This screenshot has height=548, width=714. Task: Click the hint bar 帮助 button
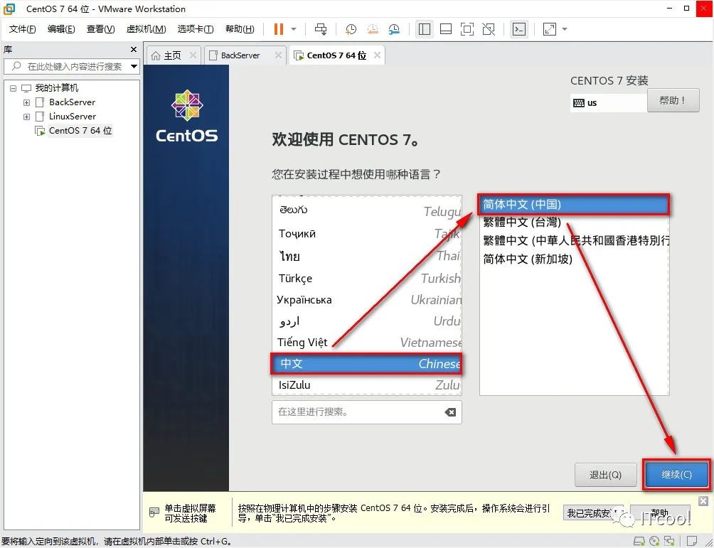[x=660, y=513]
